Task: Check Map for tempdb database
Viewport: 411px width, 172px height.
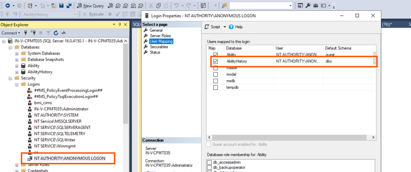Action: (x=216, y=87)
